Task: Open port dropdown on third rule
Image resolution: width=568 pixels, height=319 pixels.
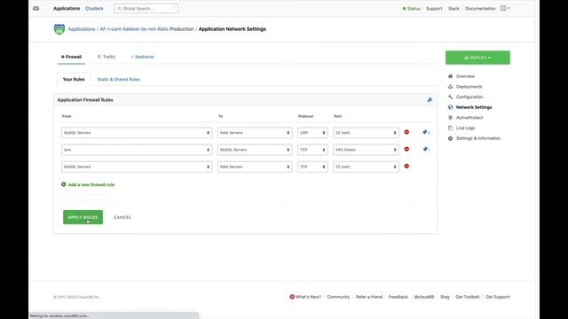Action: [366, 167]
